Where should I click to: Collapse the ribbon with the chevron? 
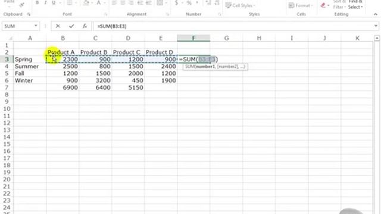coord(376,14)
